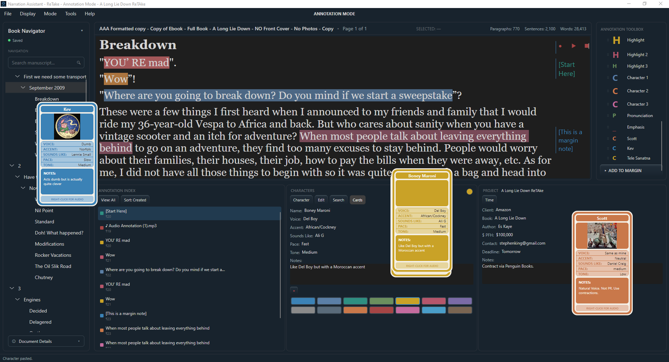
Task: Switch to the Cards tab in Characters
Action: [x=357, y=200]
